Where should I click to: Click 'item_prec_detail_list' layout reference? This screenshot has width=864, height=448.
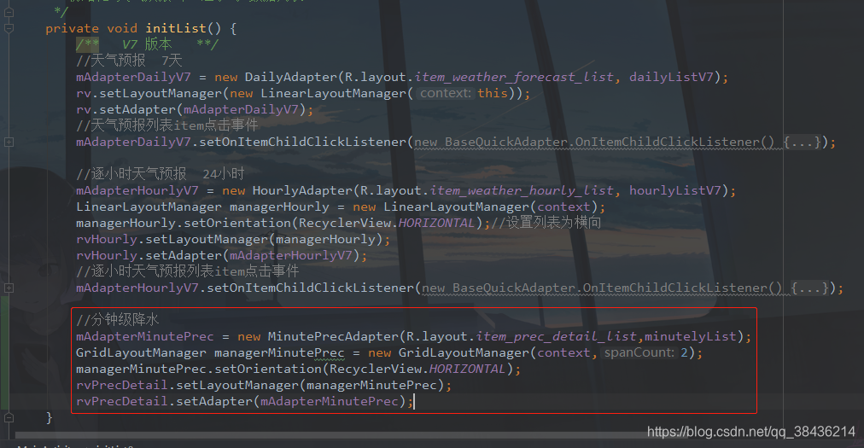pyautogui.click(x=557, y=336)
